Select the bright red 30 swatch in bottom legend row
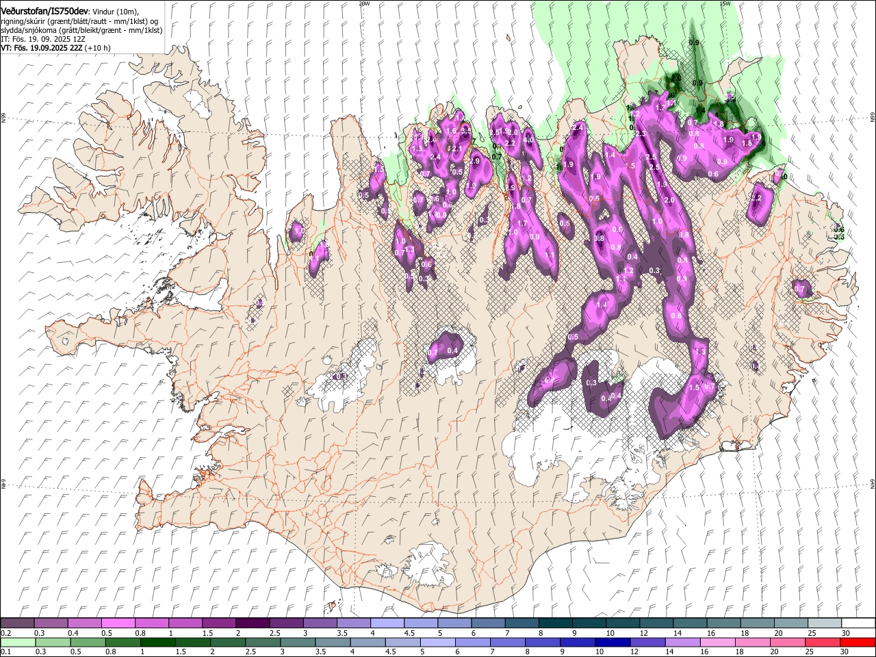This screenshot has width=876, height=657. (x=858, y=642)
